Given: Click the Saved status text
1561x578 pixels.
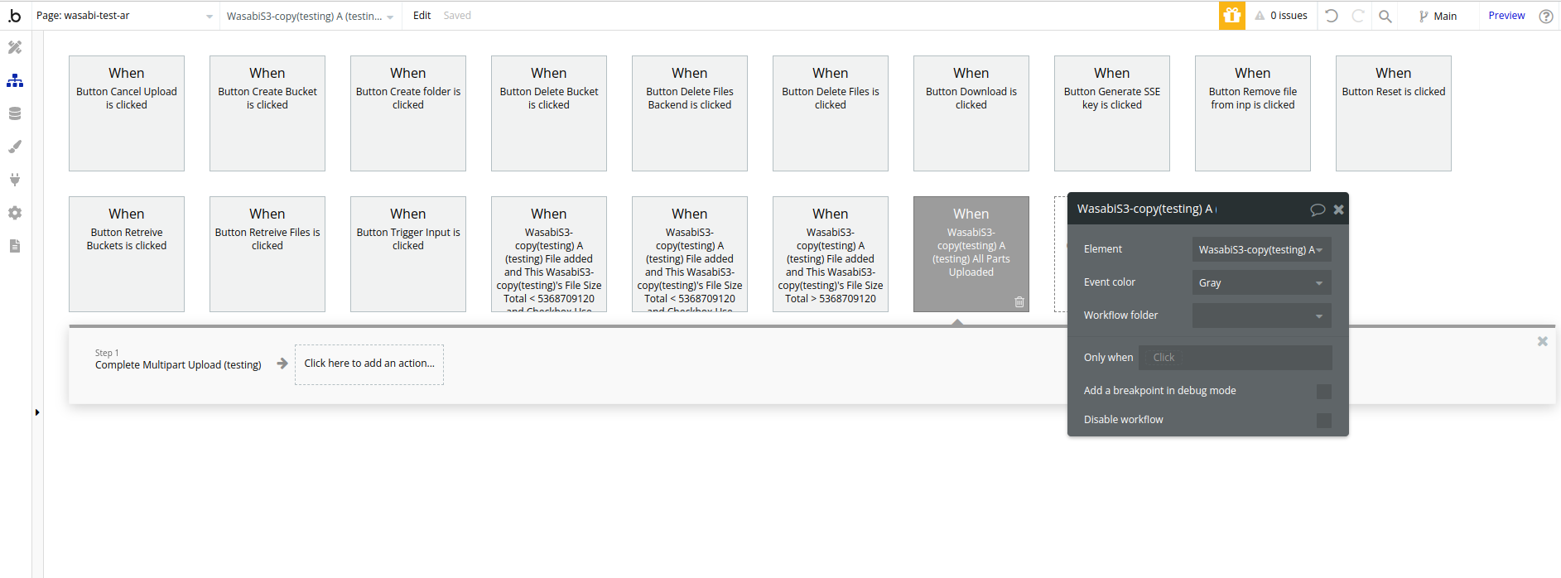Looking at the screenshot, I should pyautogui.click(x=457, y=16).
